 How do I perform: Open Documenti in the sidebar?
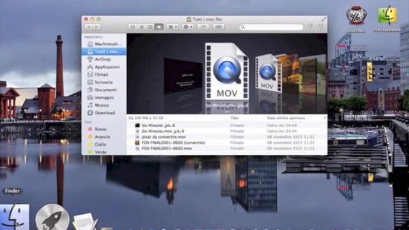(x=104, y=89)
